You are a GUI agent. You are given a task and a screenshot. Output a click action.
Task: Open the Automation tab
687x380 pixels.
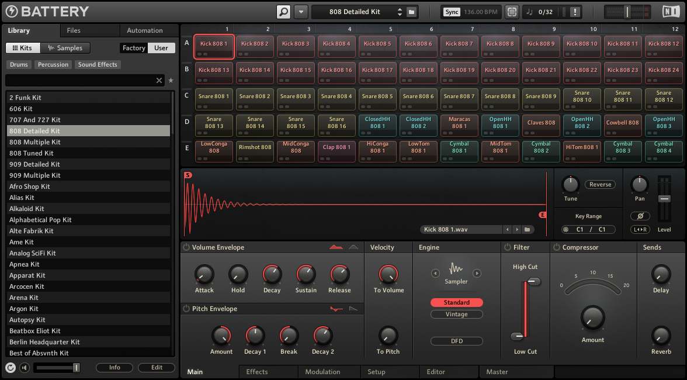coord(149,30)
